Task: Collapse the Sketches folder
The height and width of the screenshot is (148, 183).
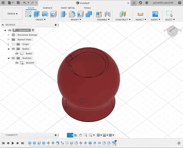Action: [x=8, y=58]
